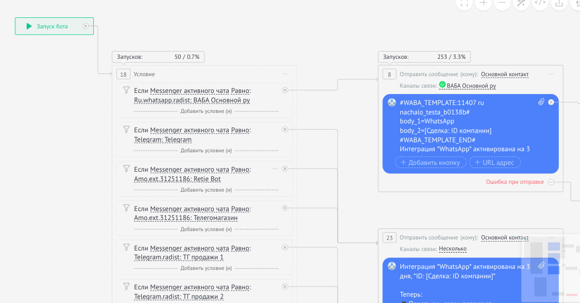Open the canvas minimap thumbnail
The width and height of the screenshot is (580, 303).
click(x=550, y=268)
